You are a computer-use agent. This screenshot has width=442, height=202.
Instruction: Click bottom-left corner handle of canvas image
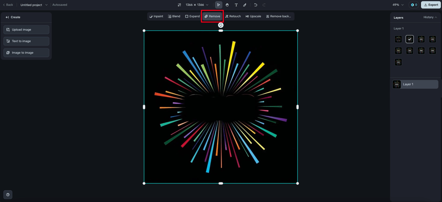pos(144,183)
